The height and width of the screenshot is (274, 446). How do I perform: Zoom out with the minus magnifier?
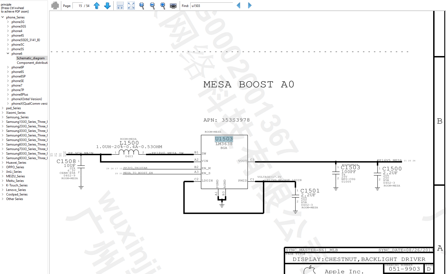click(x=152, y=6)
